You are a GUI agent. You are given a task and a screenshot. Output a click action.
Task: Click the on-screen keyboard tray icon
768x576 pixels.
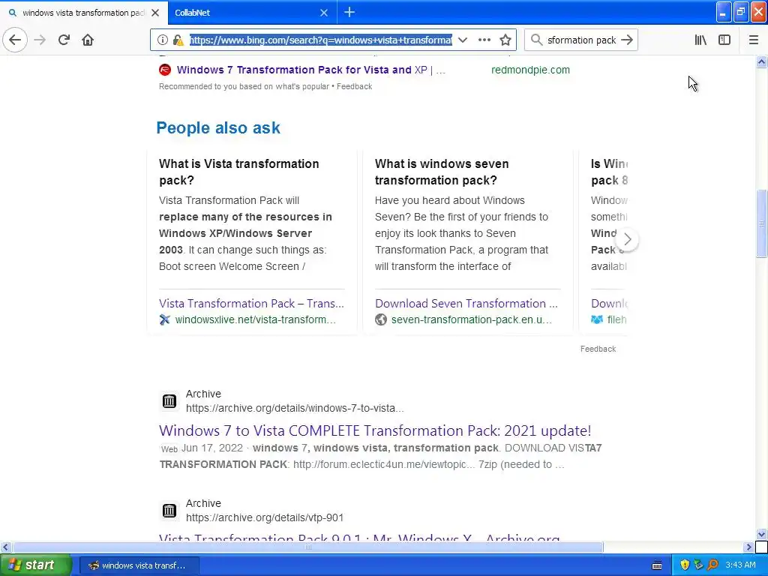(x=657, y=565)
